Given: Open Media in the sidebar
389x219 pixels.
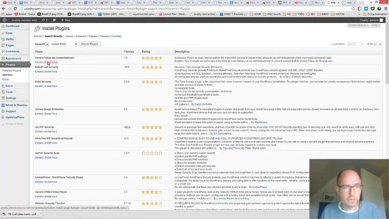Looking at the screenshot, I should pos(10,39).
